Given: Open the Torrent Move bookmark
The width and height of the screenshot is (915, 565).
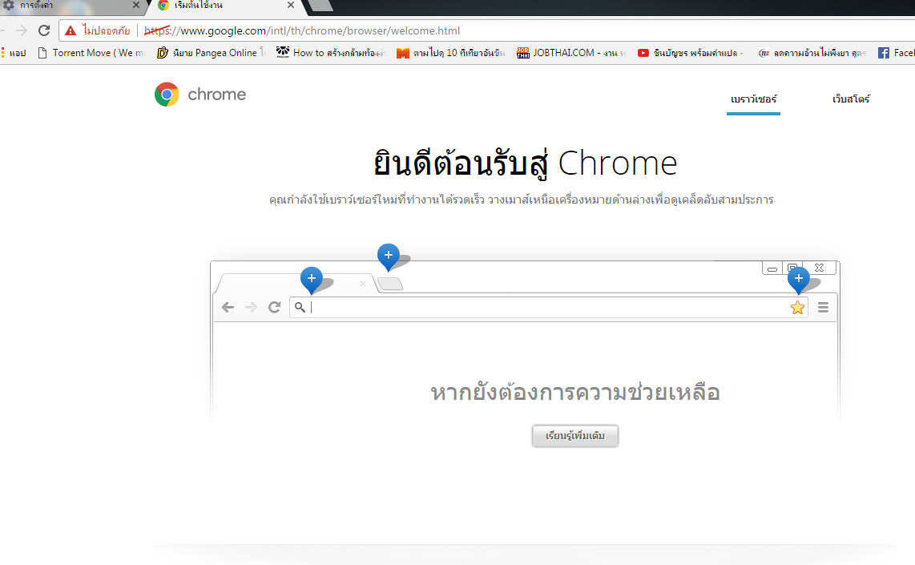Looking at the screenshot, I should click(x=91, y=53).
